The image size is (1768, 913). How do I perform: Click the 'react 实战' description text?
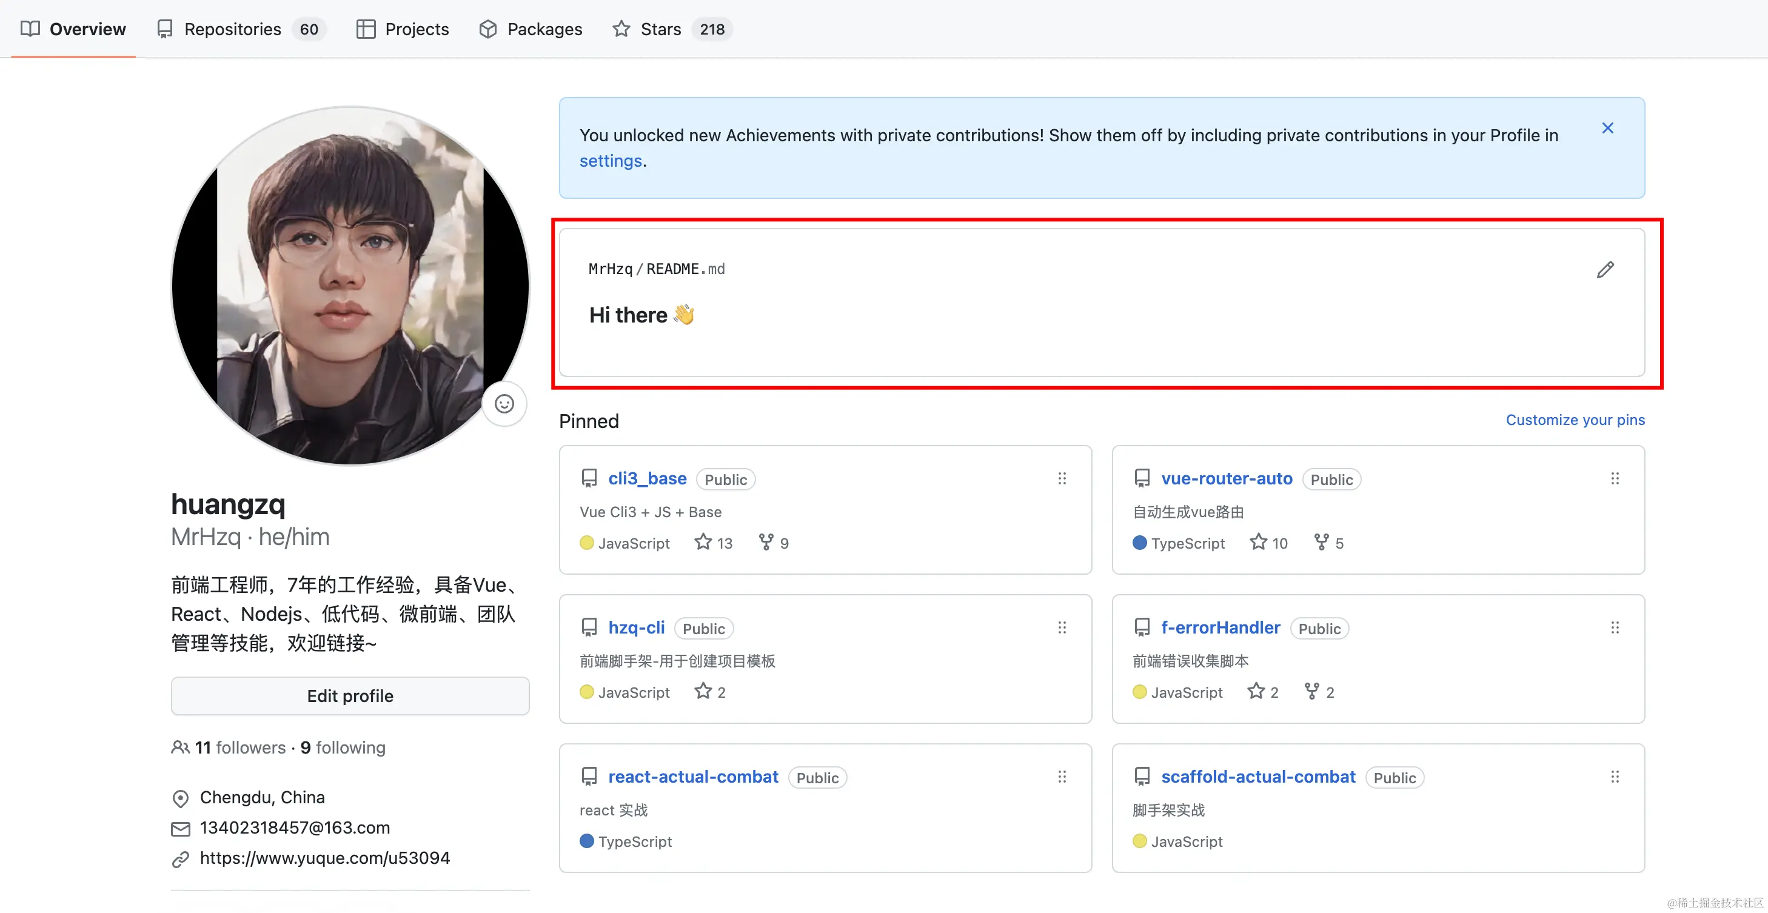[614, 810]
